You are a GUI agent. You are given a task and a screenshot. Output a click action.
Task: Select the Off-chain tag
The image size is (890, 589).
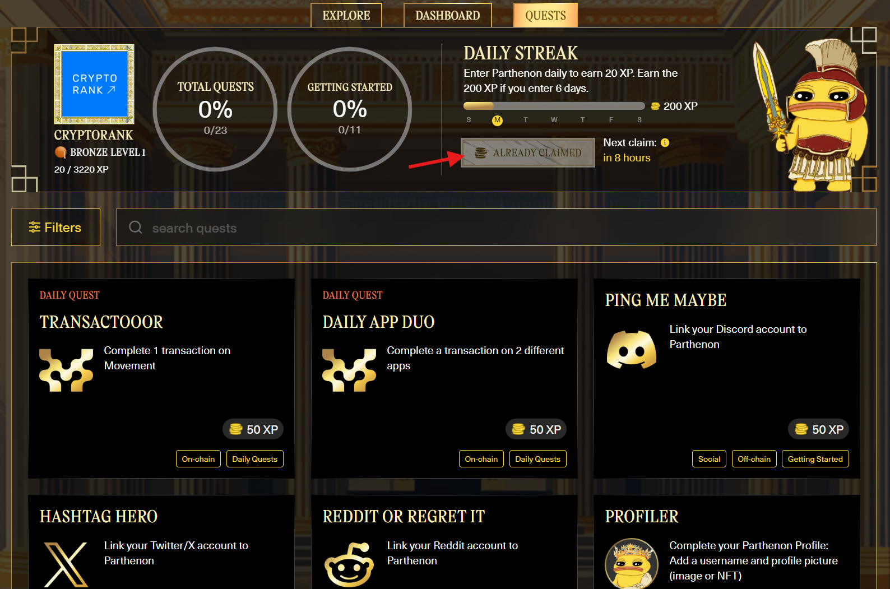pos(754,458)
